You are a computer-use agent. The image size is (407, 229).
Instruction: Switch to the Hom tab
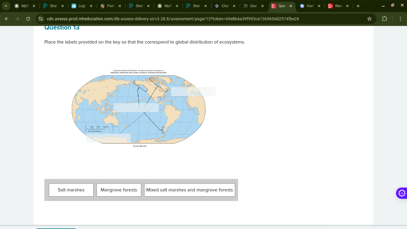(x=311, y=6)
